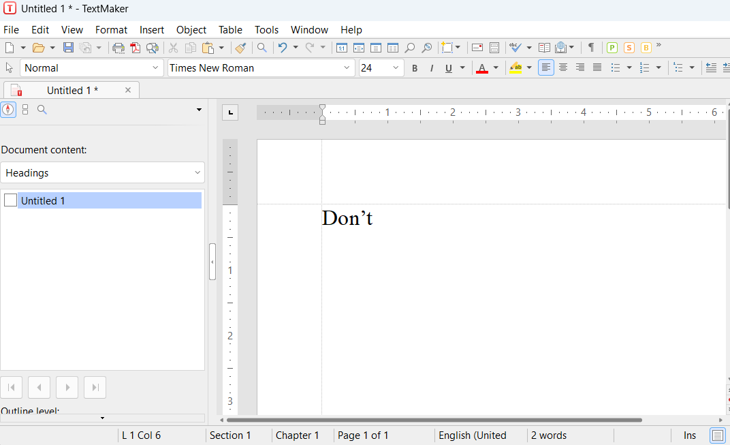
Task: Show formatting marks with pilcrow button
Action: click(591, 48)
